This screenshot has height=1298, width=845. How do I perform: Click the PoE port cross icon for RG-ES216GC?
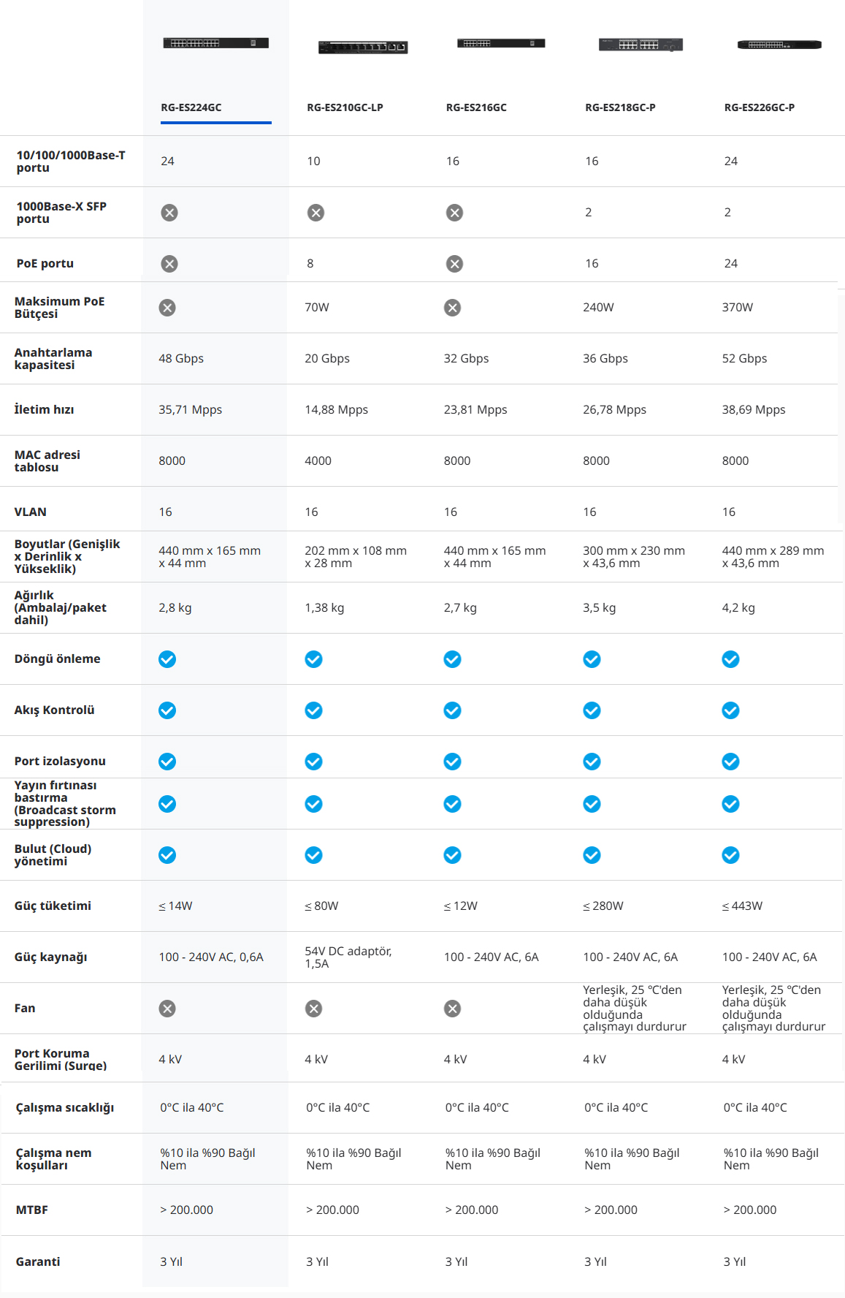pos(454,264)
